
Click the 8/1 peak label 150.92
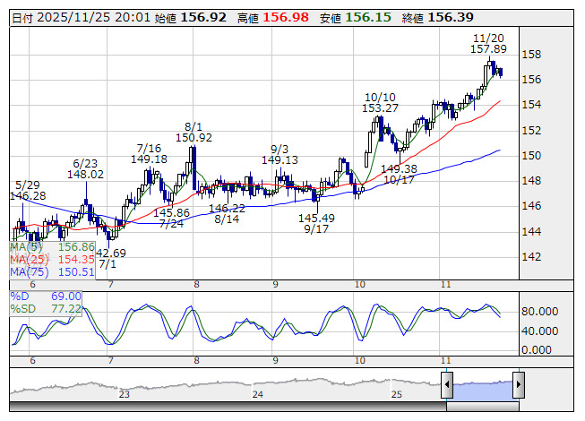point(194,138)
